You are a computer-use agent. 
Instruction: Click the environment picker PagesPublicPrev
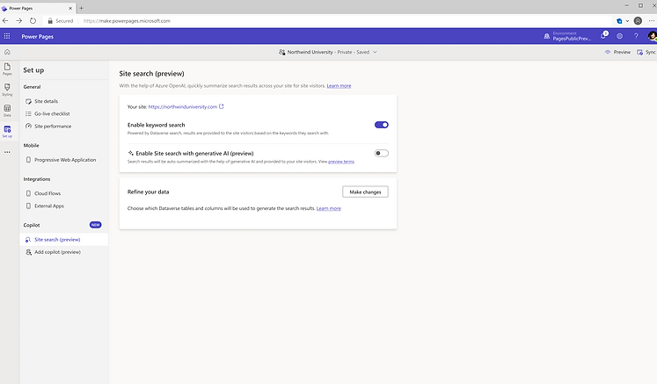click(x=567, y=36)
